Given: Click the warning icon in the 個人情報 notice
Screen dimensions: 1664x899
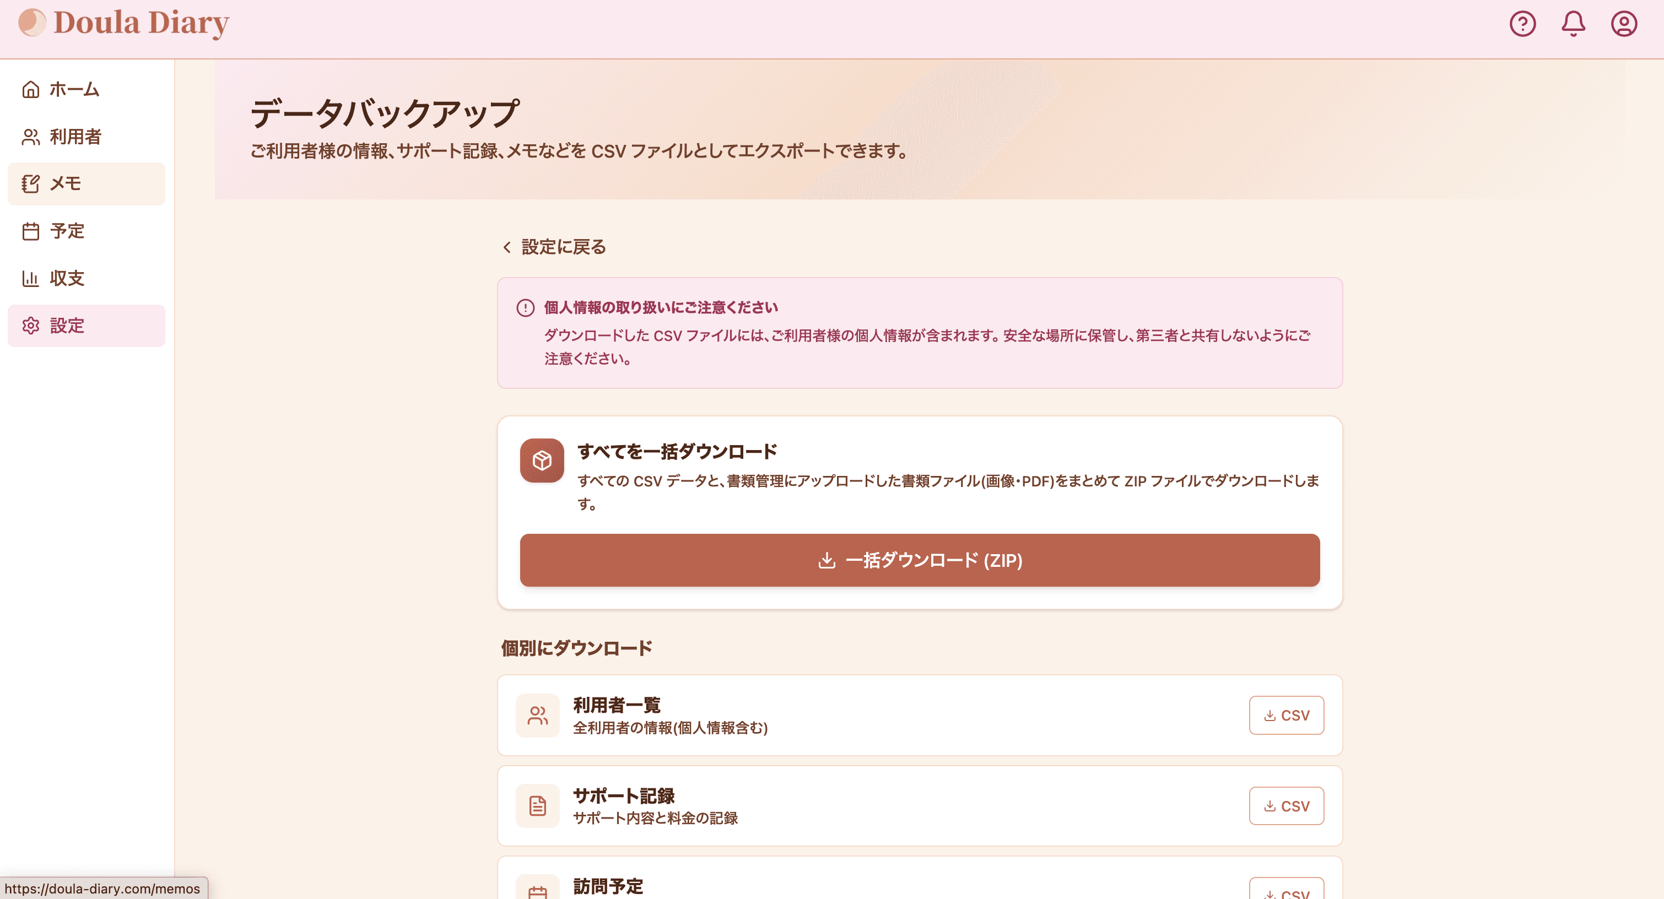Looking at the screenshot, I should point(525,307).
